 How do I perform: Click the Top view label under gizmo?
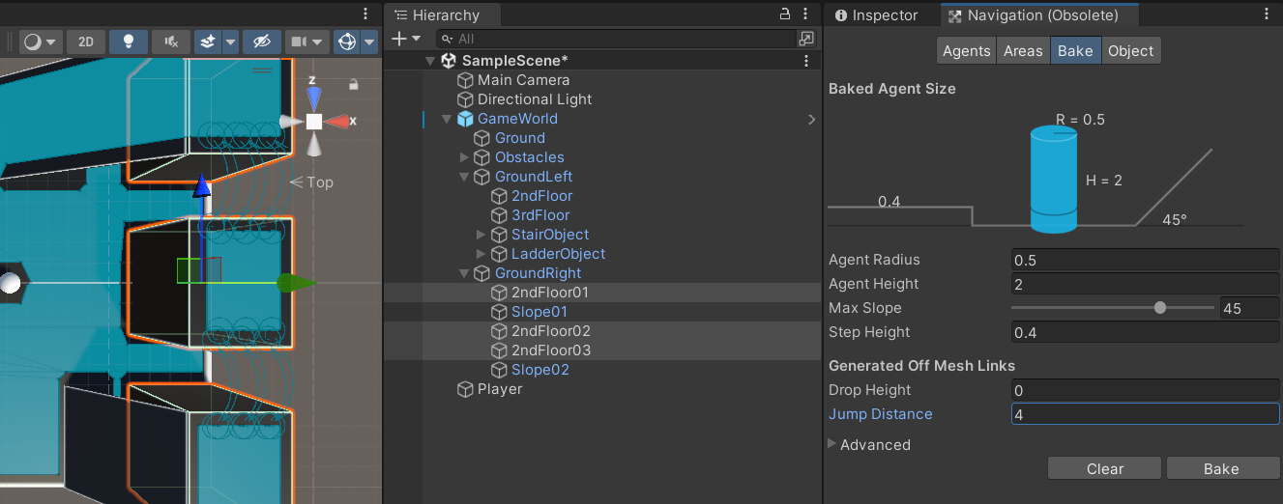[x=320, y=182]
